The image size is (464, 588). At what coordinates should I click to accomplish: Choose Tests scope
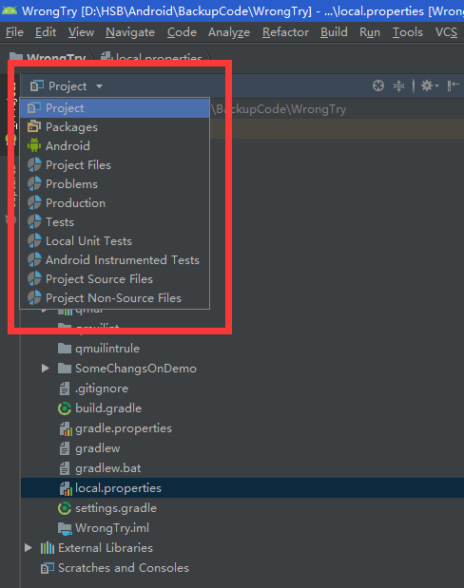(114, 222)
